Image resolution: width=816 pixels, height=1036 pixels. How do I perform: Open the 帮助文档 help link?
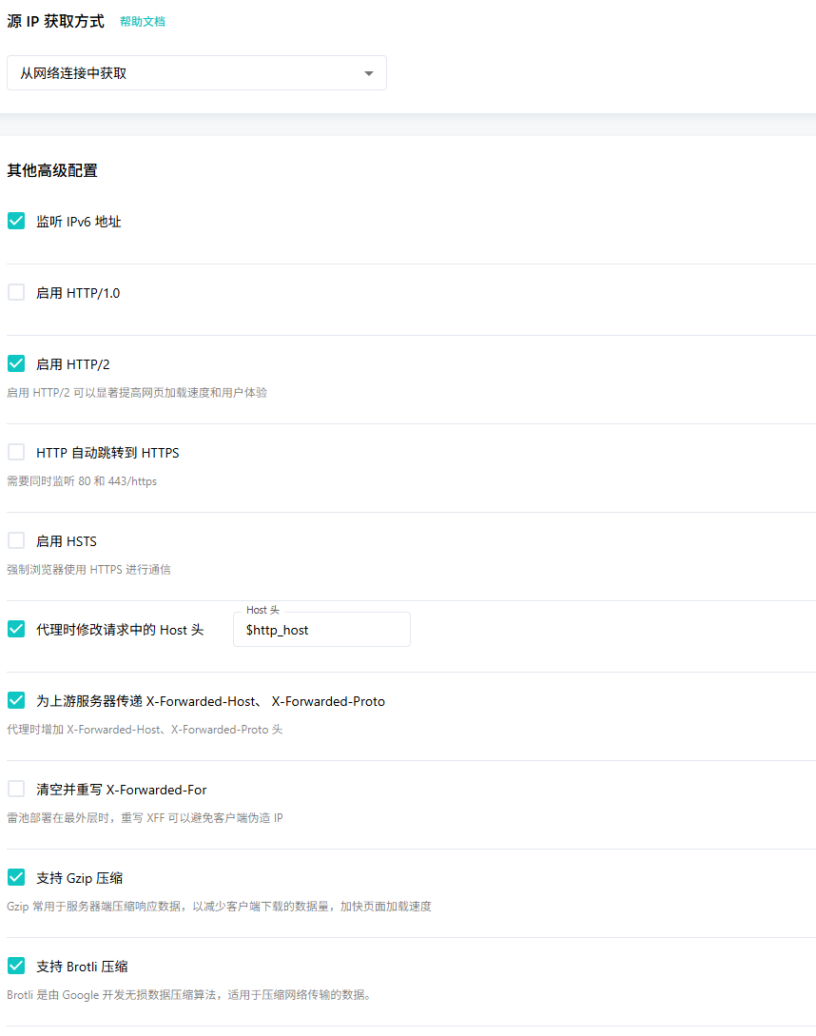point(142,22)
